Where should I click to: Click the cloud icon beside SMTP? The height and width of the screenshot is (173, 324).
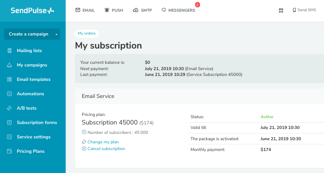tap(136, 10)
